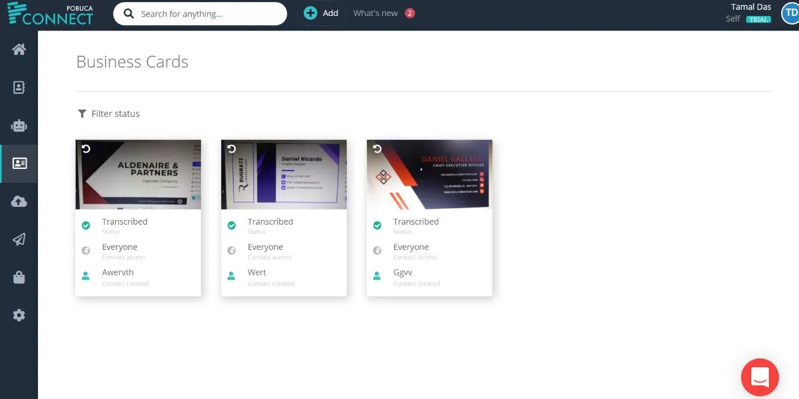Viewport: 799px width, 399px height.
Task: Open shopping bag marketplace sidebar icon
Action: (x=19, y=277)
